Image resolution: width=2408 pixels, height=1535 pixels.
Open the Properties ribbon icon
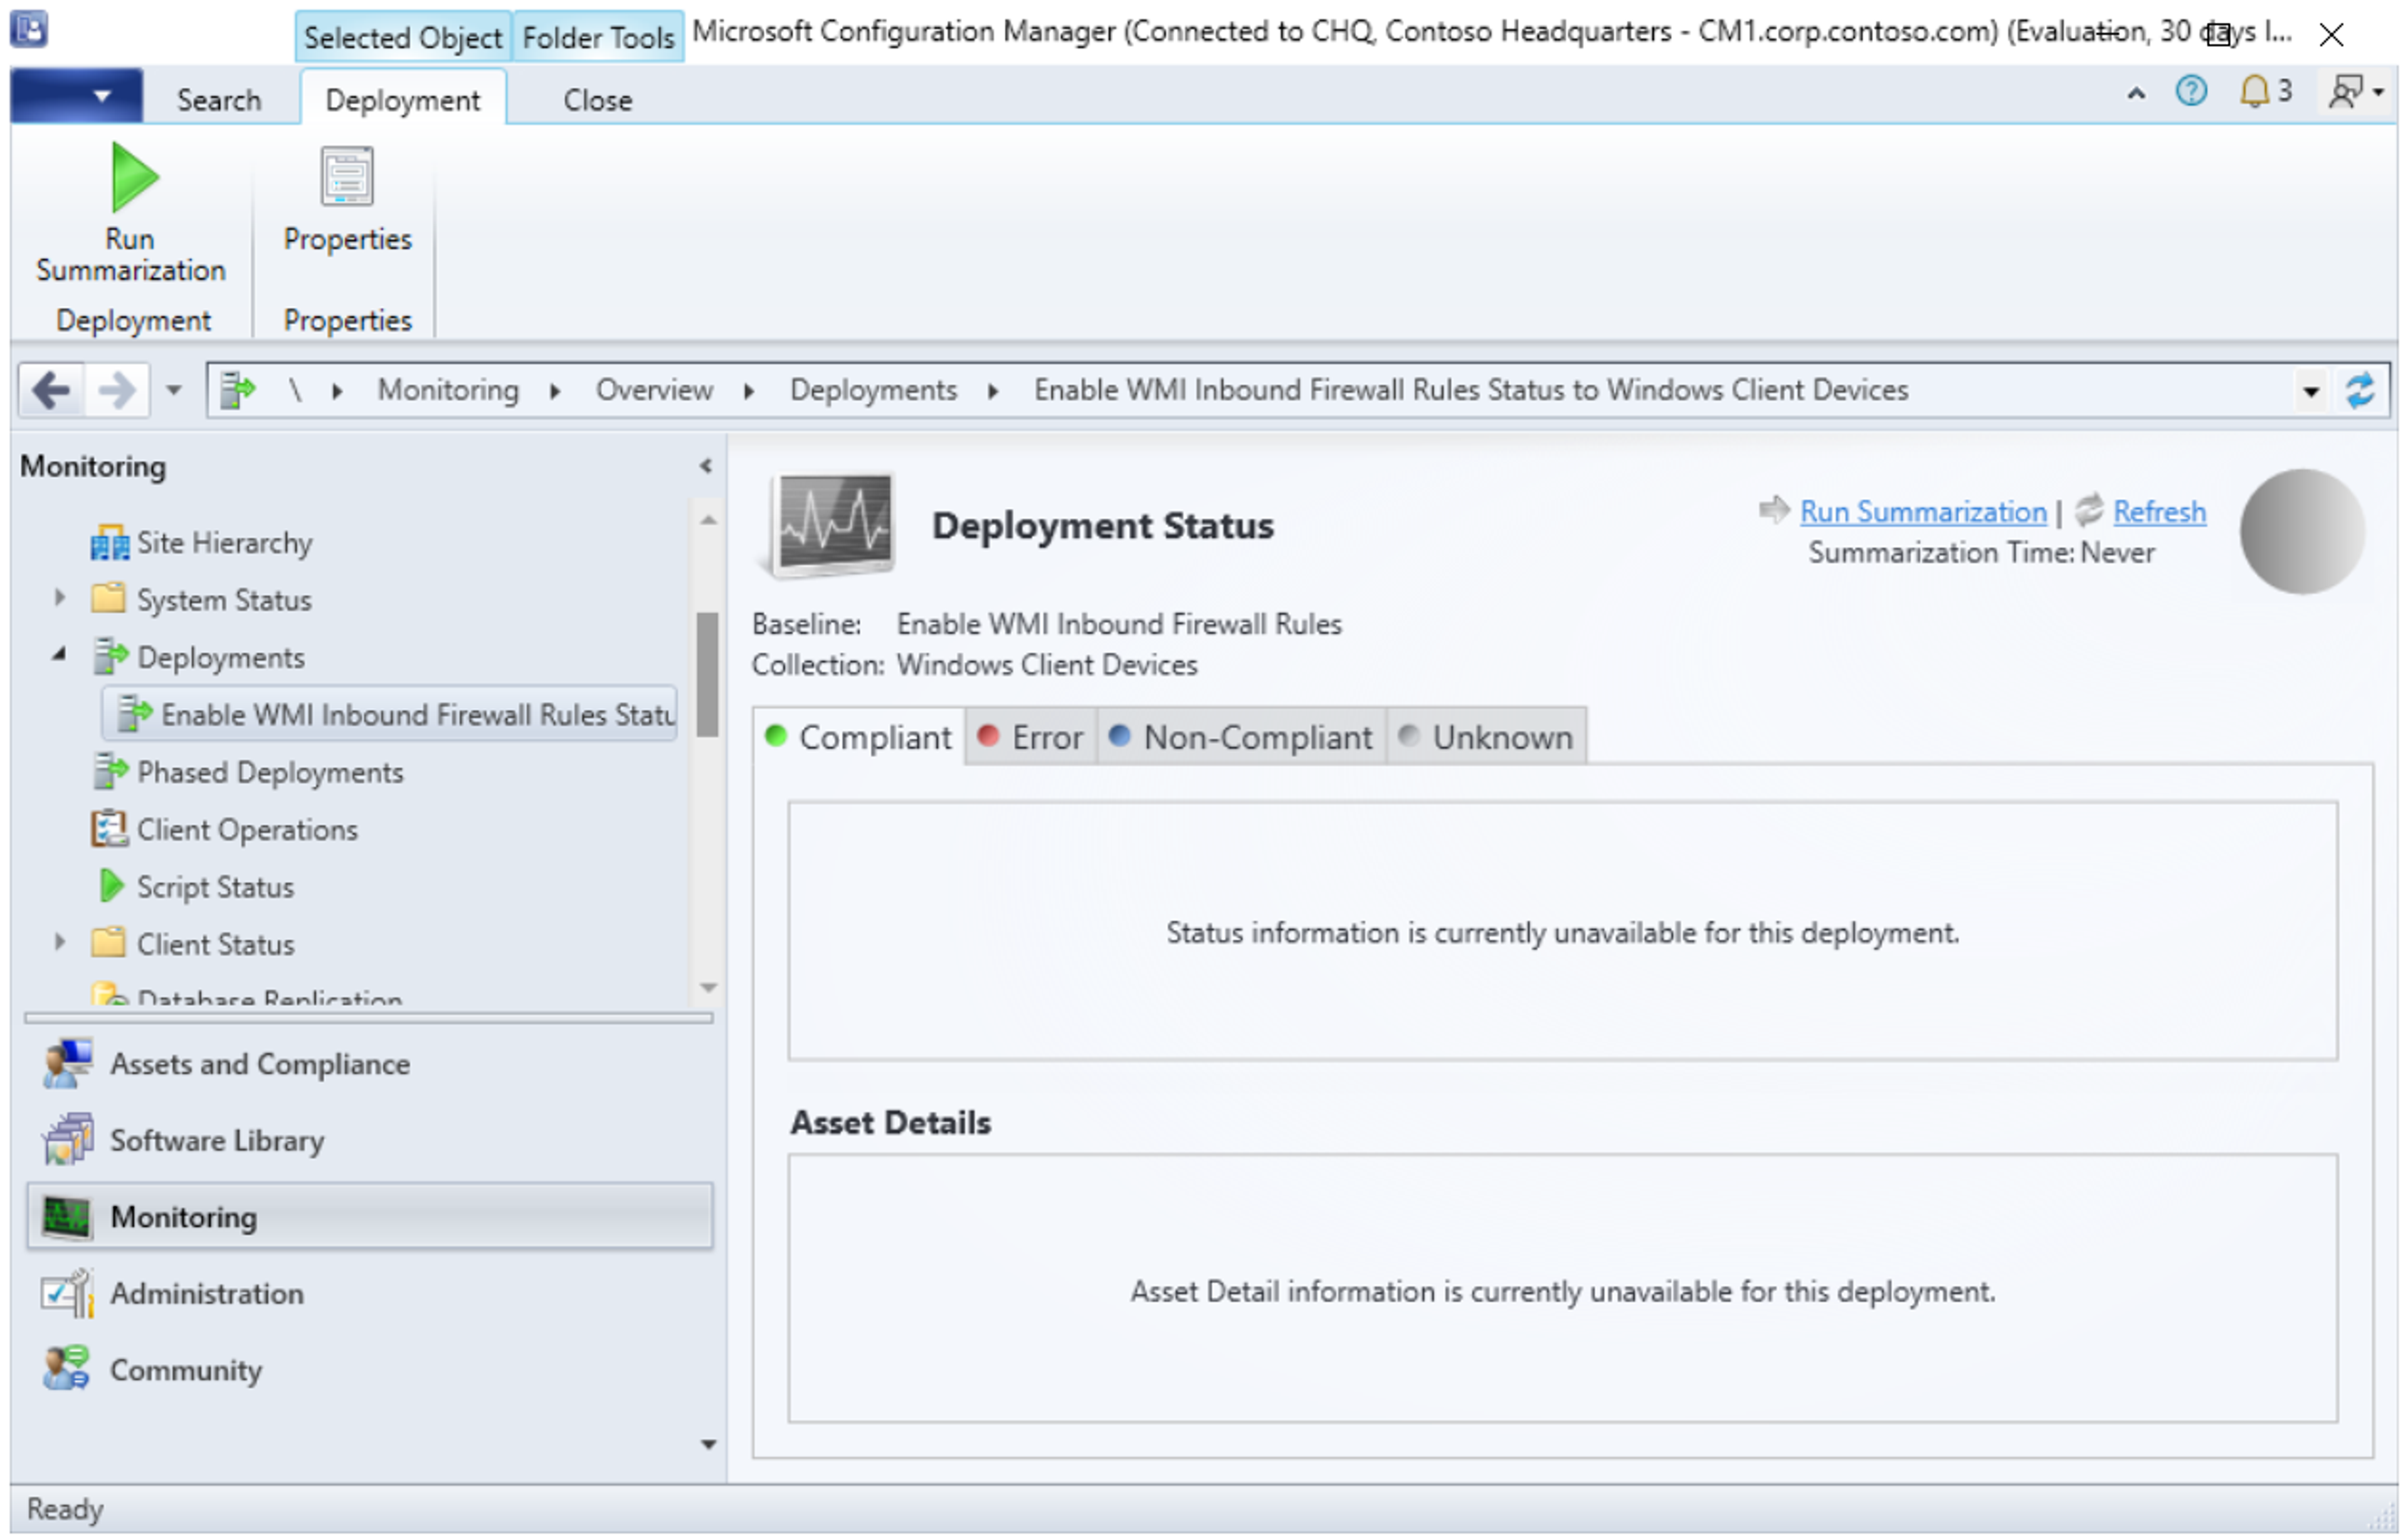click(347, 176)
